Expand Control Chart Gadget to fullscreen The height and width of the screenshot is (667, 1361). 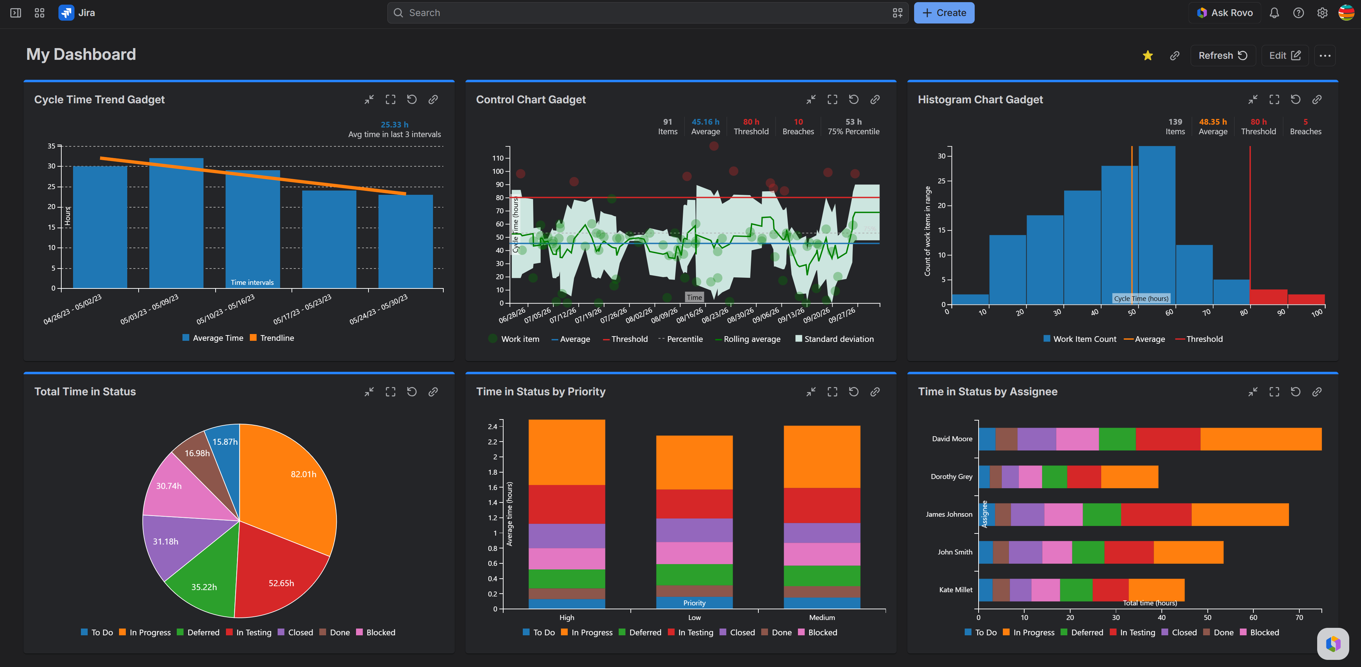[x=832, y=99]
